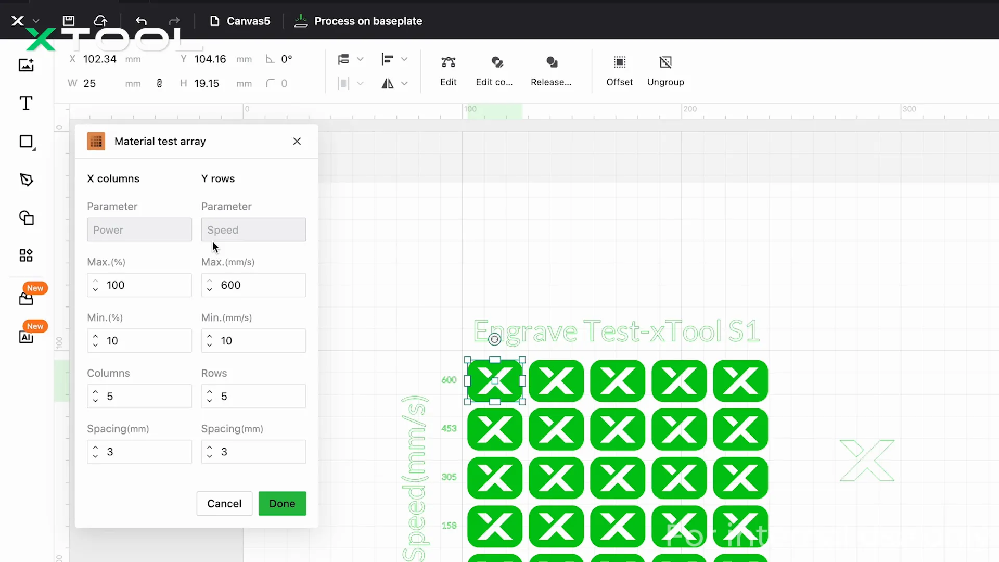999x562 pixels.
Task: Click the Max speed 600 field
Action: pos(253,285)
